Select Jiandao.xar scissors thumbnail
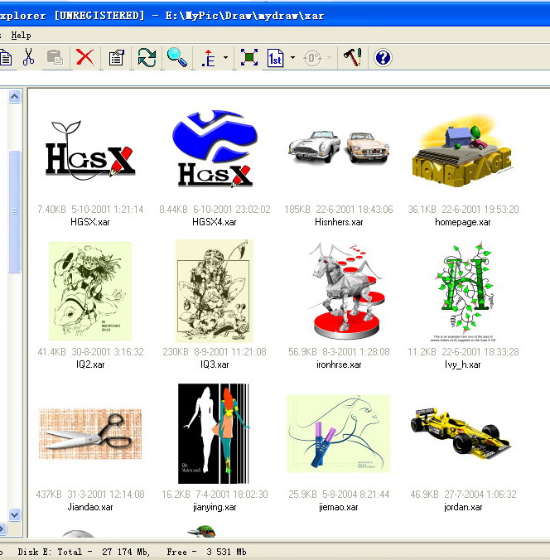Screen dimensions: 550x560 [x=90, y=434]
